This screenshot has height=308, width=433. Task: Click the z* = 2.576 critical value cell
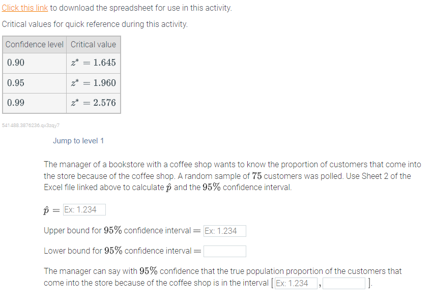[93, 102]
